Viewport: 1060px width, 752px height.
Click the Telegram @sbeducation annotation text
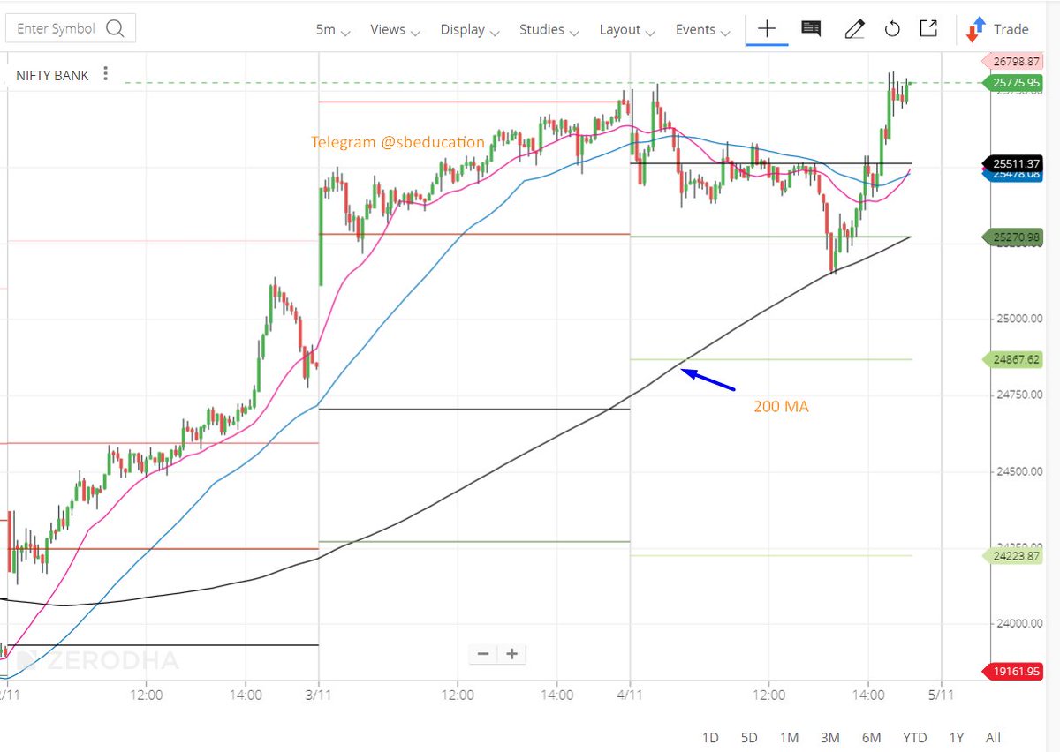click(397, 141)
